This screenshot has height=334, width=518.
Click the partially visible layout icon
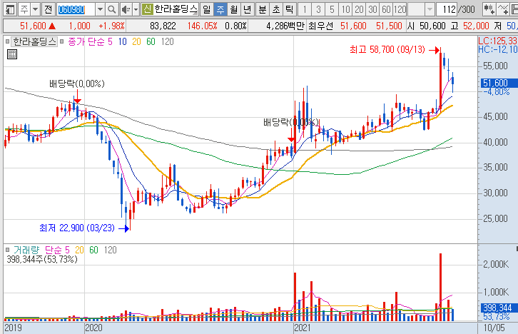coord(514,9)
